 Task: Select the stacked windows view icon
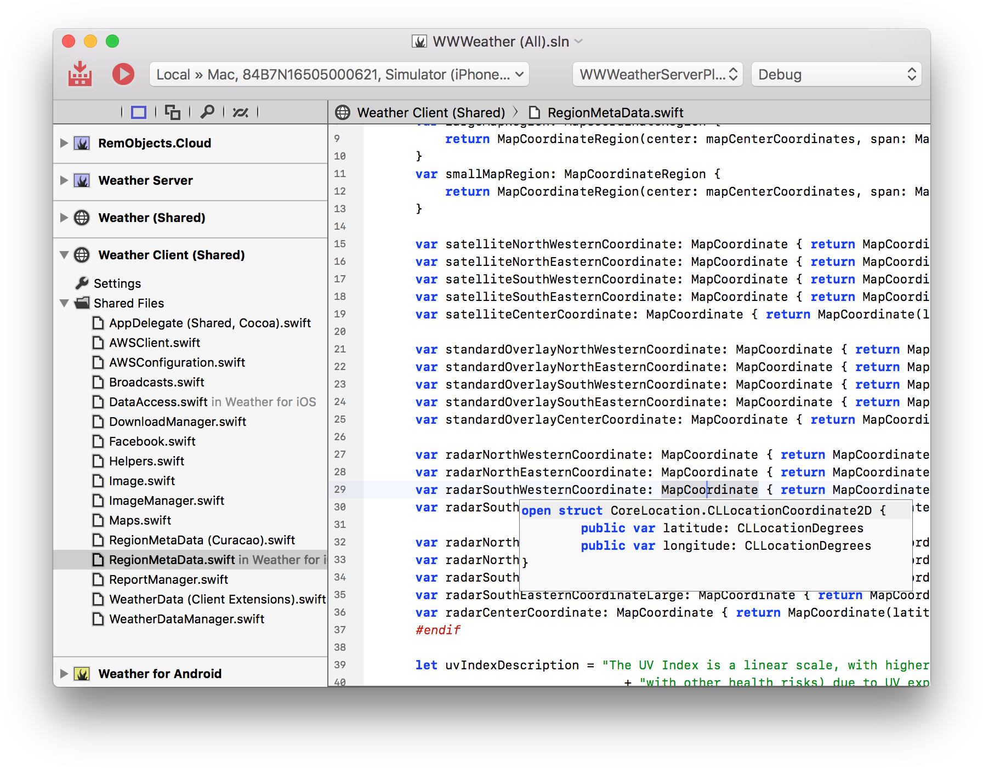173,112
